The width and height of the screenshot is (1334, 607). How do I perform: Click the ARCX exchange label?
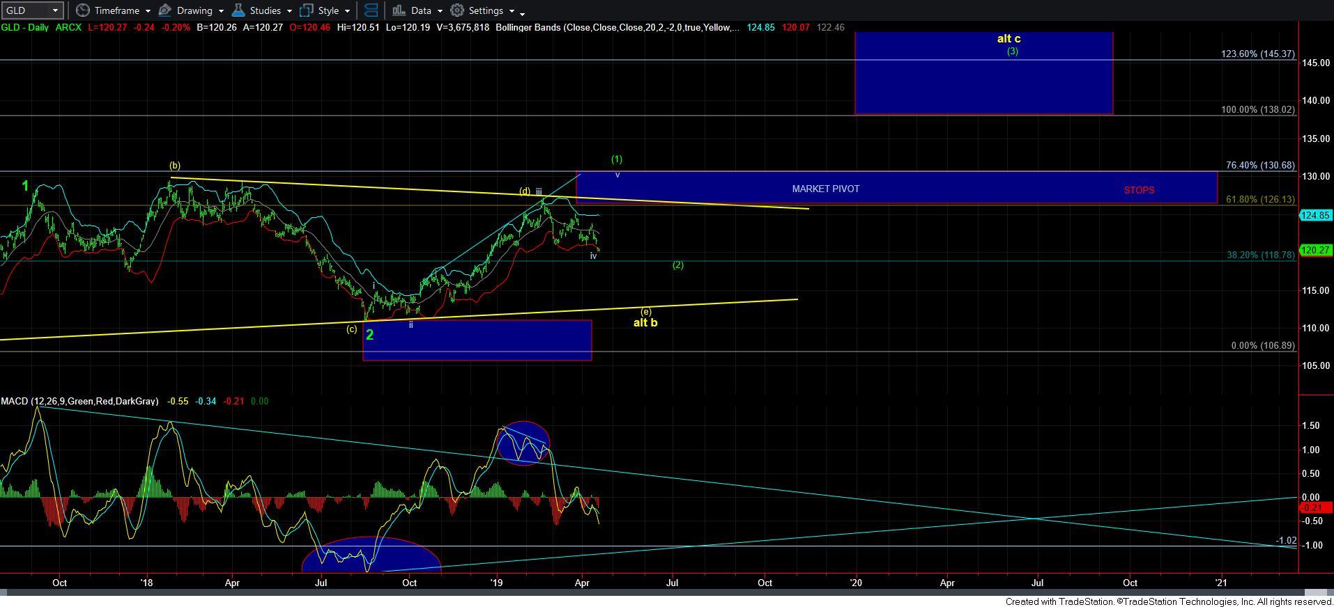68,27
